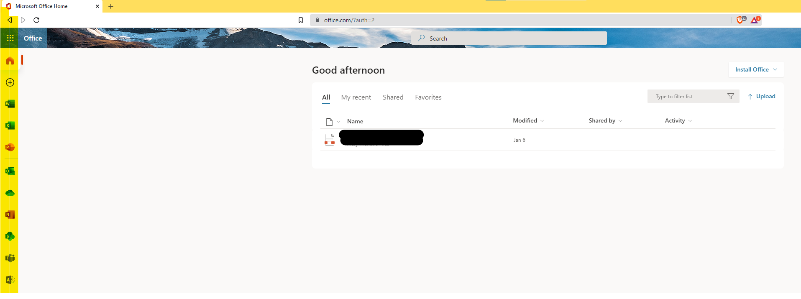Bookmark this page
The height and width of the screenshot is (299, 801).
tap(301, 20)
